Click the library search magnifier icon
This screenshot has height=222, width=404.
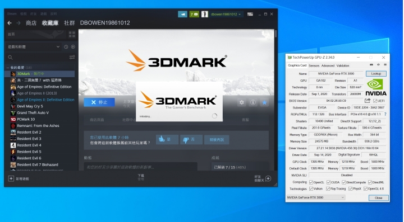[x=10, y=57]
